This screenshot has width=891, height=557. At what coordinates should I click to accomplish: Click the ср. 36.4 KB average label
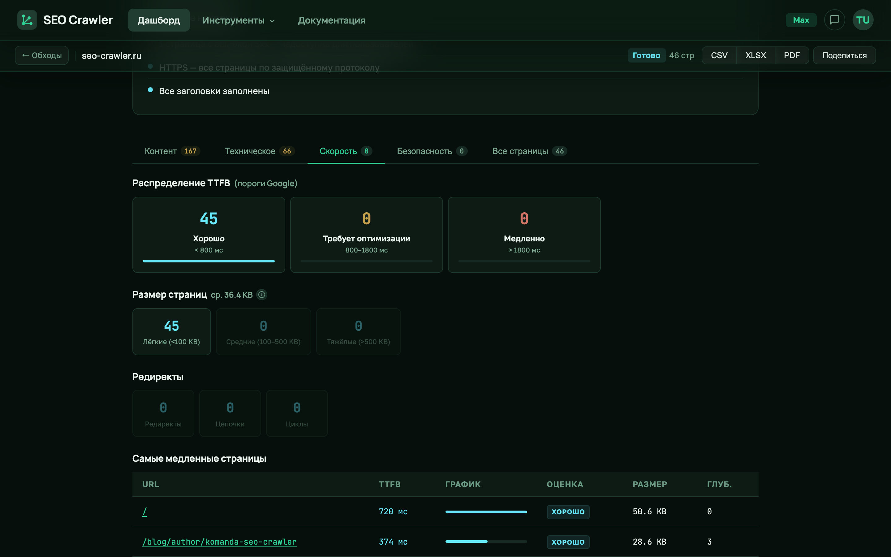click(x=232, y=295)
